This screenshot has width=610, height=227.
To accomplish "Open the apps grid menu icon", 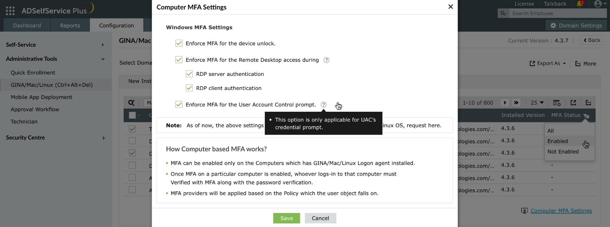I will 10,11.
